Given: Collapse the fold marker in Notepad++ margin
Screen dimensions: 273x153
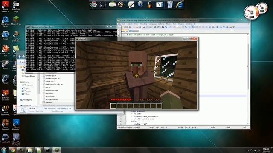Looking at the screenshot, I should click(x=125, y=122).
